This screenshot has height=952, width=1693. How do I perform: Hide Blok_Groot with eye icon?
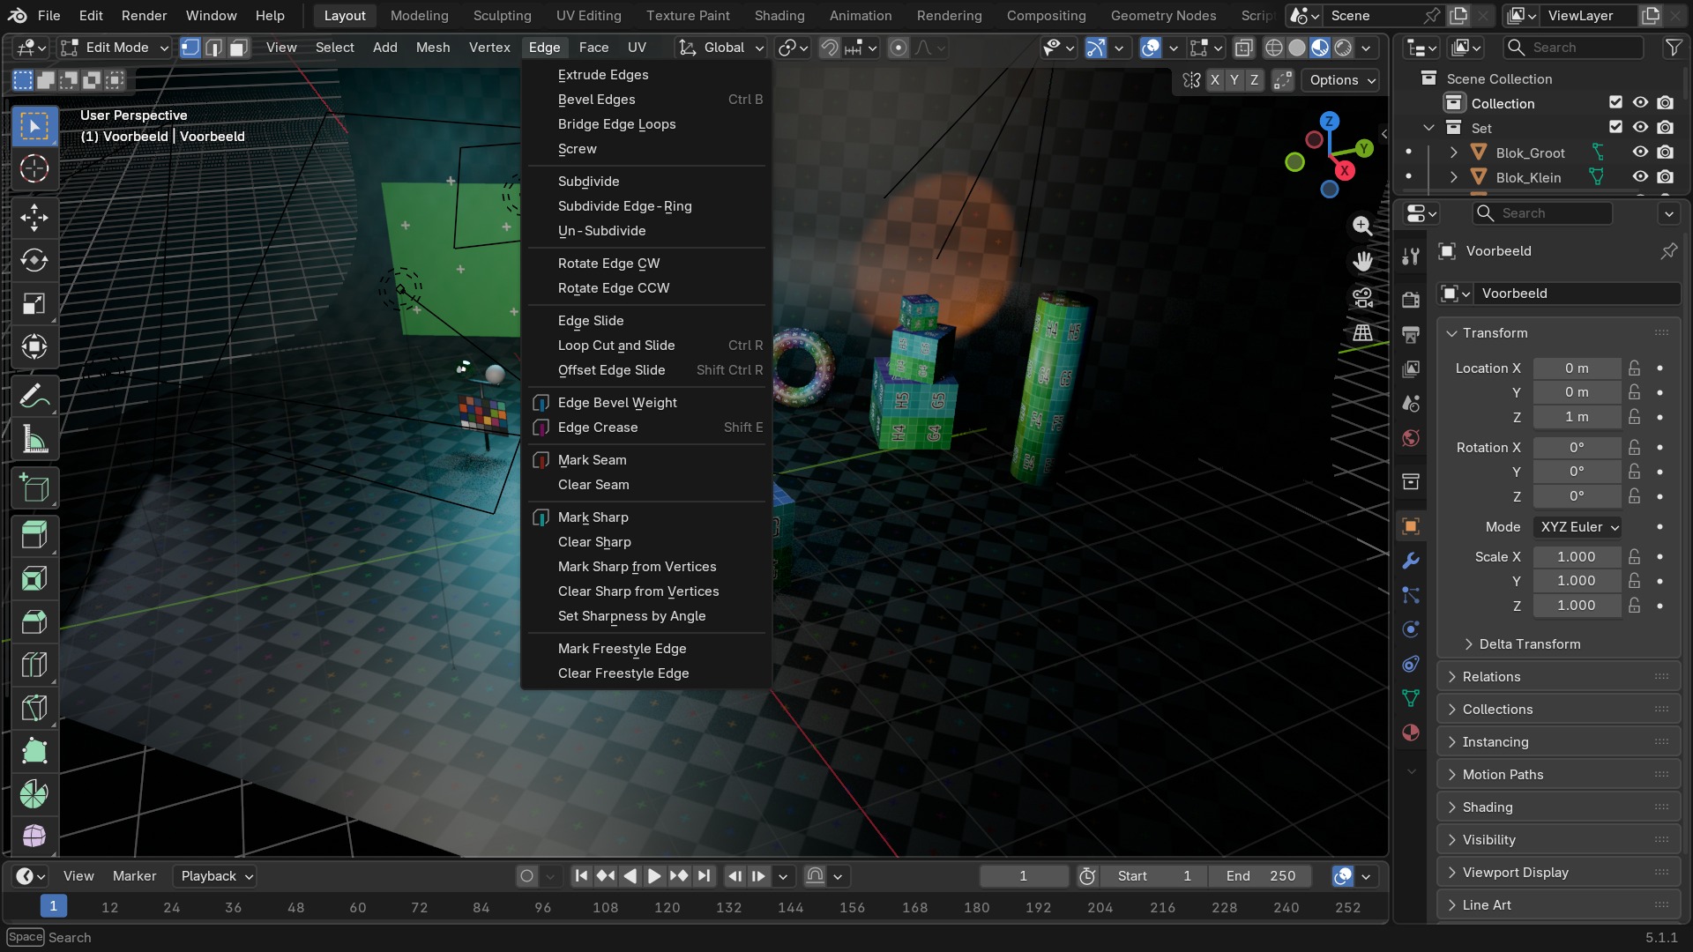coord(1640,152)
